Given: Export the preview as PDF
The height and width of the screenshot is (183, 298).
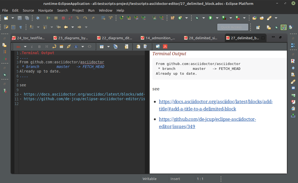Looking at the screenshot, I should coord(165,47).
